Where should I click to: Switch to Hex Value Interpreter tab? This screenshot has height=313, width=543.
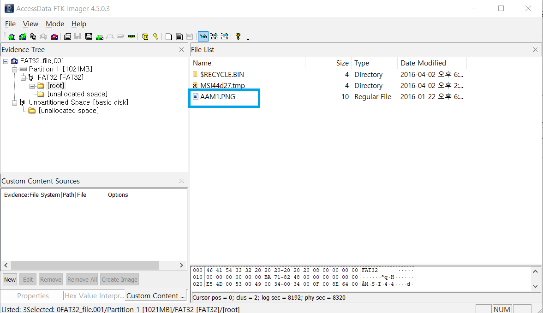(94, 295)
